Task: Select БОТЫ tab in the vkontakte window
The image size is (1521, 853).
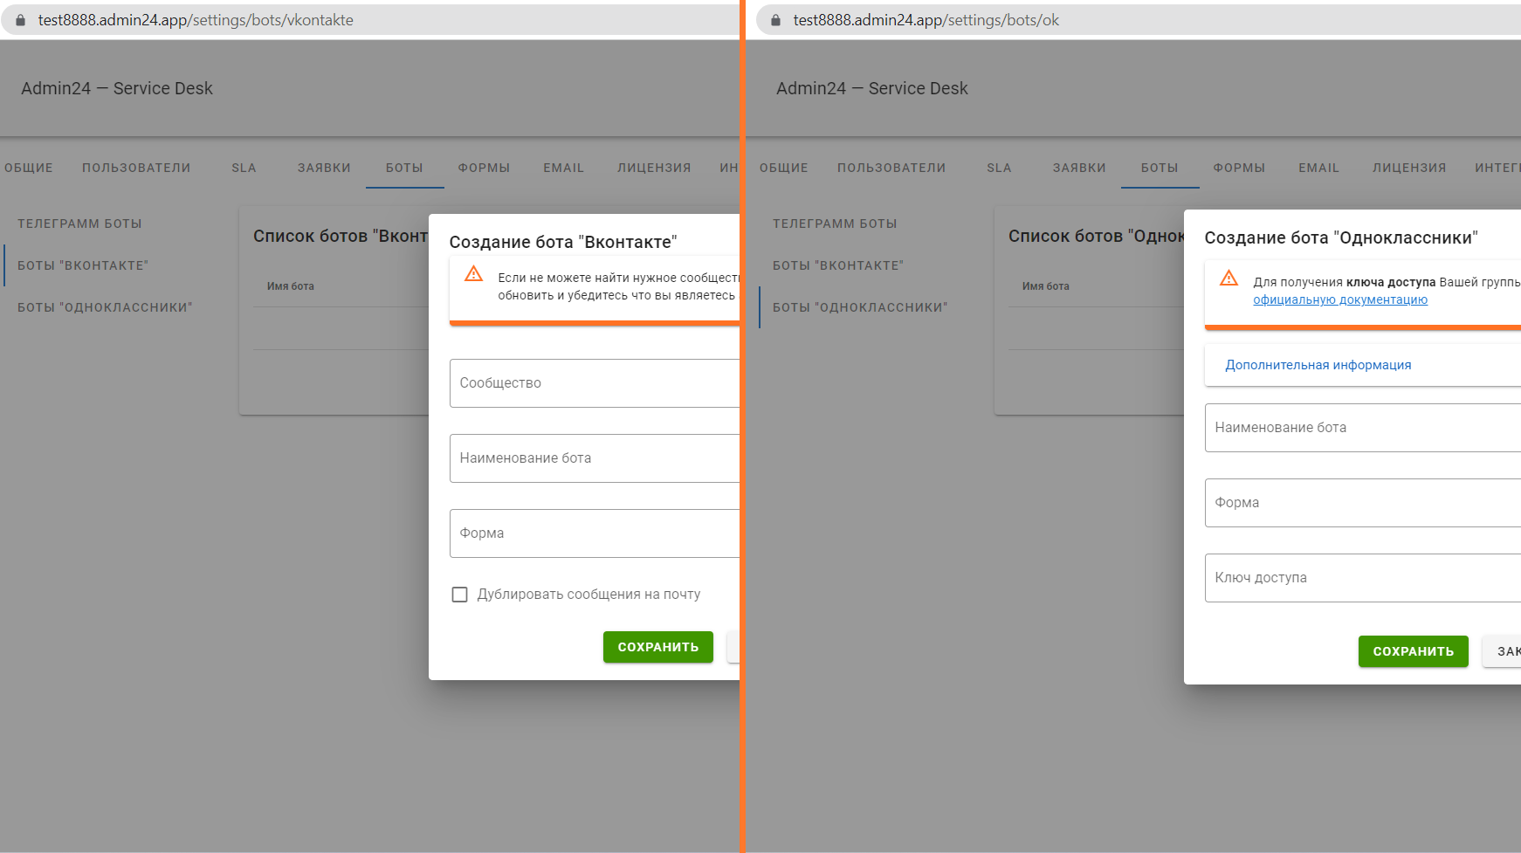Action: pos(404,168)
